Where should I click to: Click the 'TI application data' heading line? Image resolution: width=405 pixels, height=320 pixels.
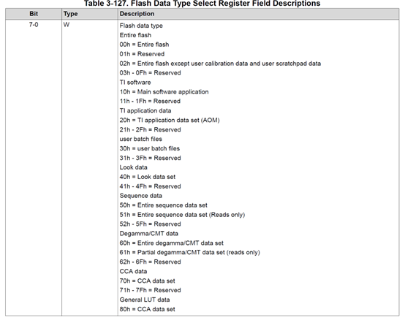pos(145,111)
